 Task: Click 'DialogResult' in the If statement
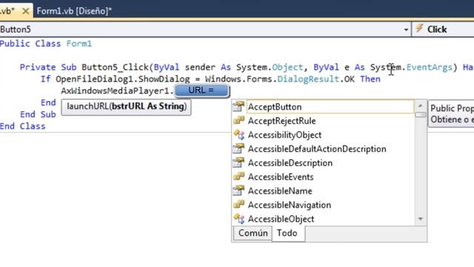(308, 79)
